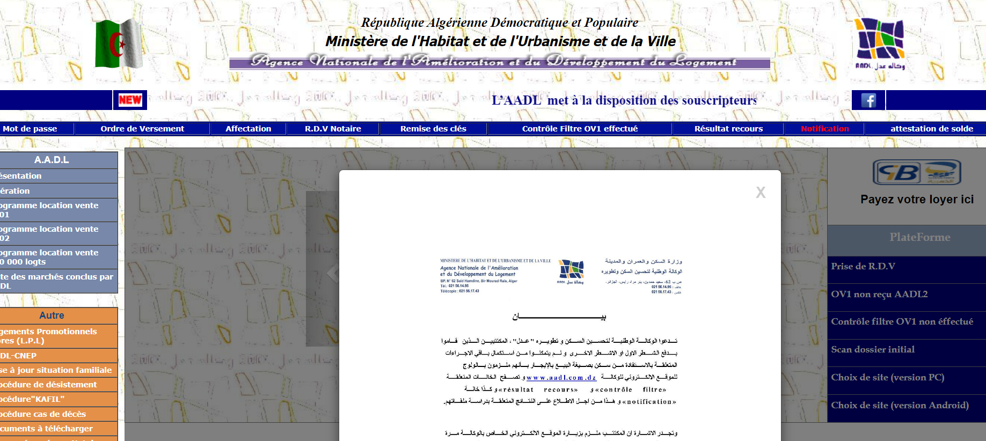Viewport: 986px width, 441px height.
Task: Select Remise des clés menu item
Action: click(433, 129)
